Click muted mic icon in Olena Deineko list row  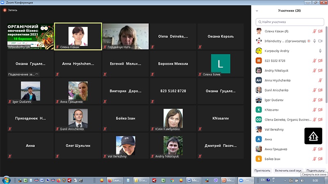314,119
